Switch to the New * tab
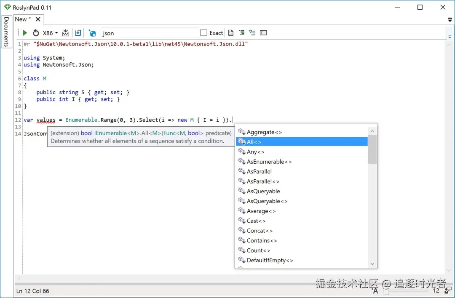Viewport: 455px width, 298px height. click(x=23, y=19)
